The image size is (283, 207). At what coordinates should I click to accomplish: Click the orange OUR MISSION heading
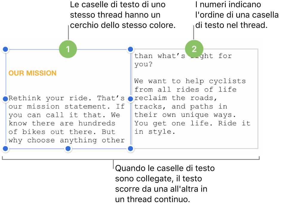(32, 73)
